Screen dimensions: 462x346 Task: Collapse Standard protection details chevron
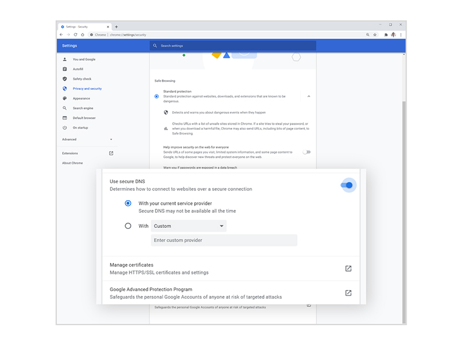[x=308, y=96]
